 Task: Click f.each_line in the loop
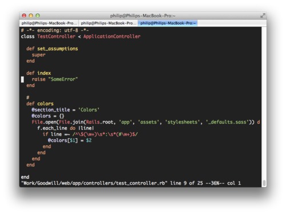coord(52,128)
